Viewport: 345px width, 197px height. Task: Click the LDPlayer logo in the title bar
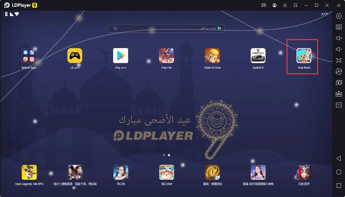click(21, 5)
